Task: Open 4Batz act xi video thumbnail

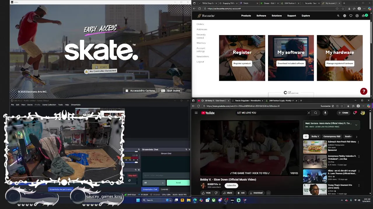Action: pyautogui.click(x=315, y=176)
